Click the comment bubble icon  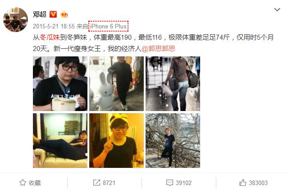tap(169, 183)
